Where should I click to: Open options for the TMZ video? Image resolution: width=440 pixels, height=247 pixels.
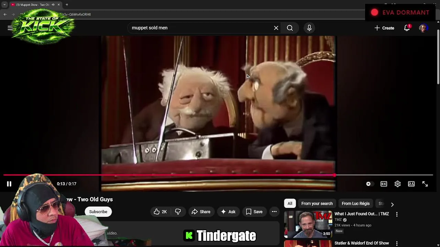click(397, 214)
